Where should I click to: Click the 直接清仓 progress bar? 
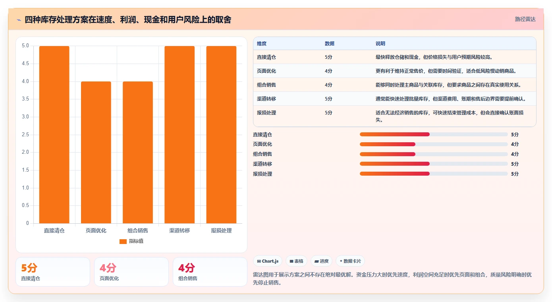[434, 134]
